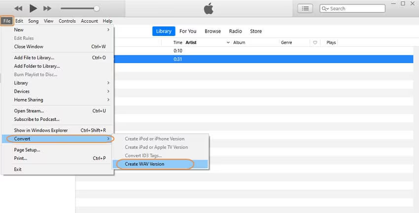
Task: Sort by the Artist column header
Action: pyautogui.click(x=191, y=42)
